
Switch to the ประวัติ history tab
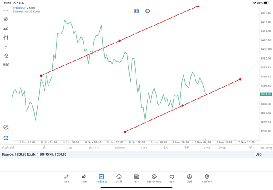119,178
